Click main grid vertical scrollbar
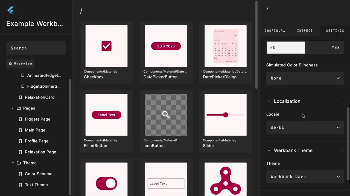Screen dimensions: 350x196 (x=256, y=45)
